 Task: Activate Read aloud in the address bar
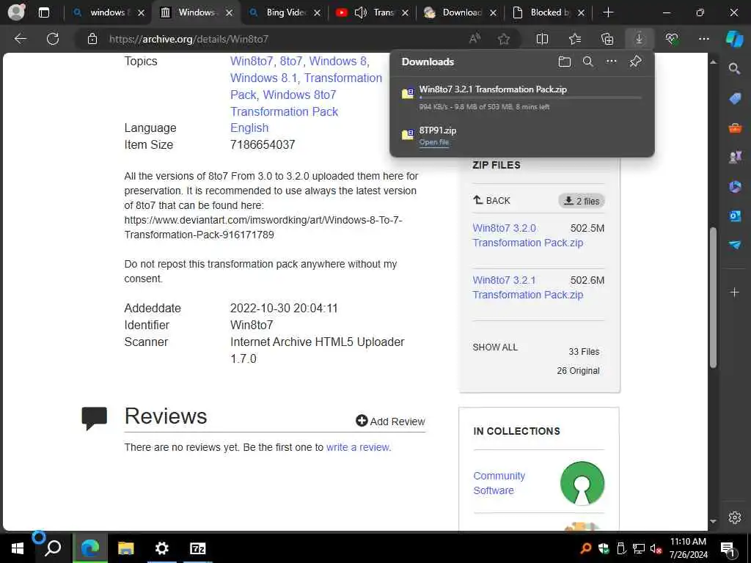(x=475, y=39)
